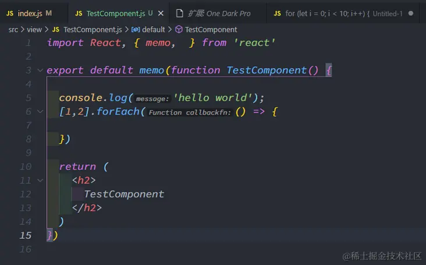426x265 pixels.
Task: Click 'forEach' on line 6
Action: tap(118, 112)
